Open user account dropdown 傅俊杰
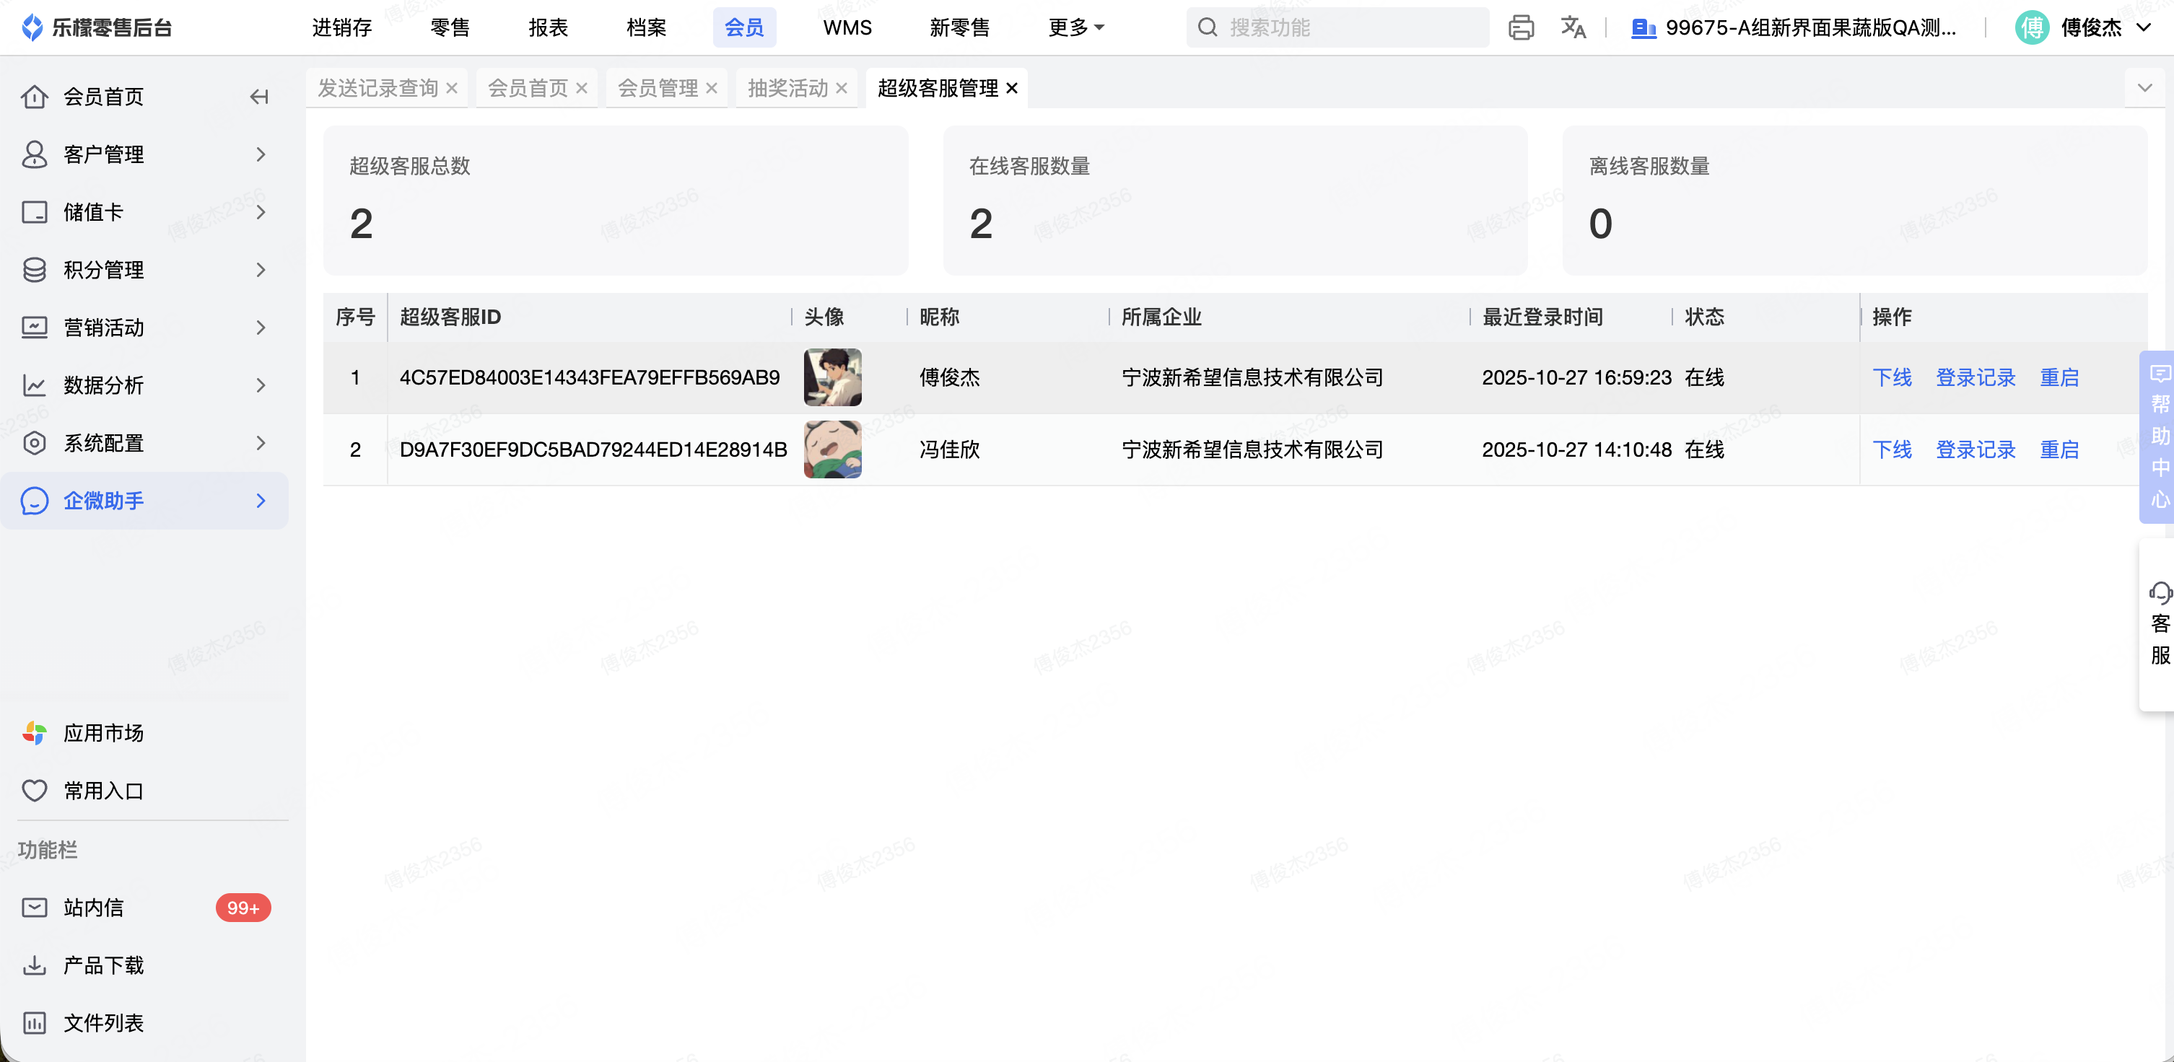 click(x=2090, y=28)
